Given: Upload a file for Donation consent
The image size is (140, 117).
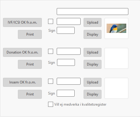Looking at the screenshot, I should 93,52.
